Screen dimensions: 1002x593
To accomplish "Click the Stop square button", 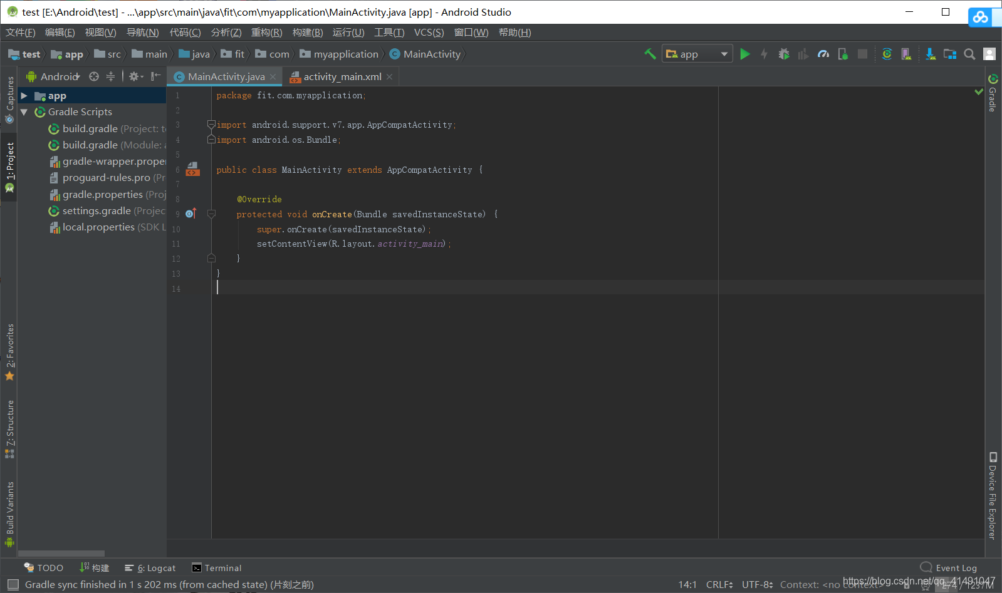I will point(862,54).
